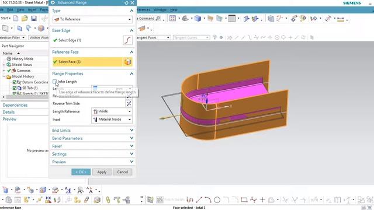
Task: Click the measure distance ruler icon
Action: point(341,19)
